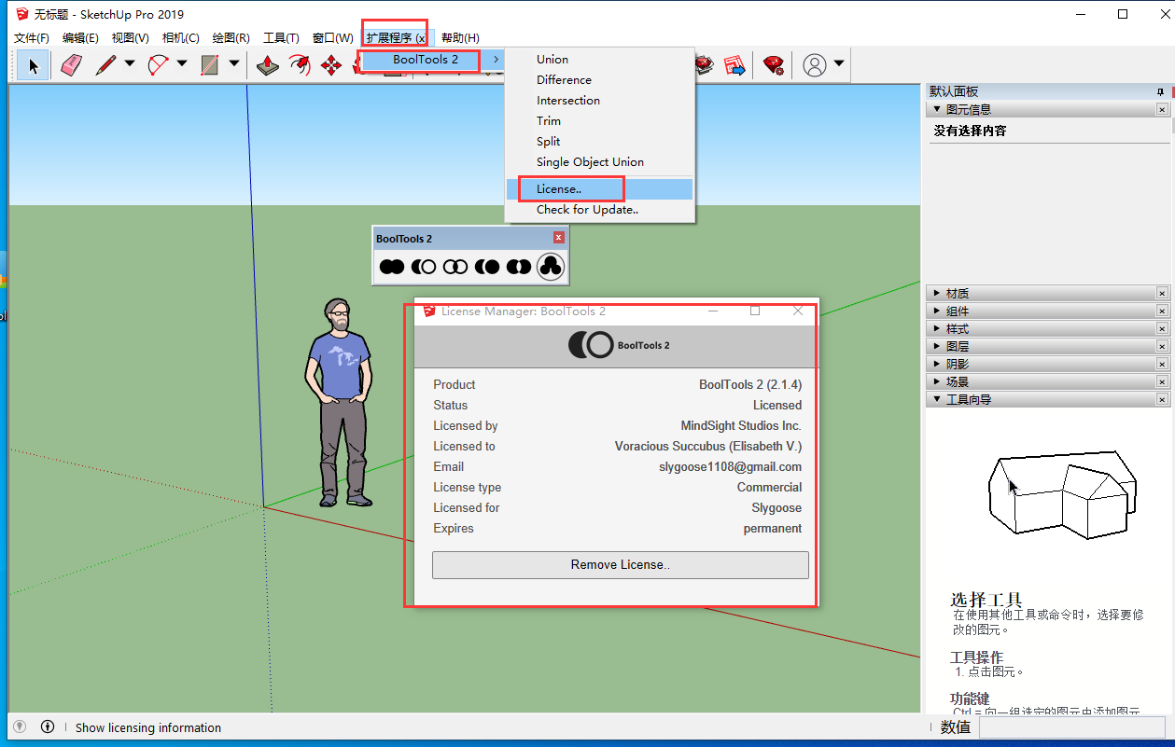
Task: Click the Remove License.. button
Action: (621, 565)
